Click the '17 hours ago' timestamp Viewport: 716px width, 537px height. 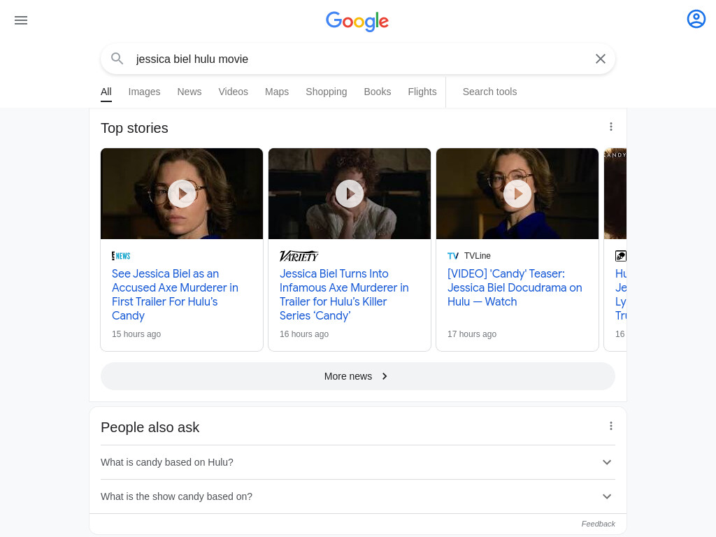(472, 334)
